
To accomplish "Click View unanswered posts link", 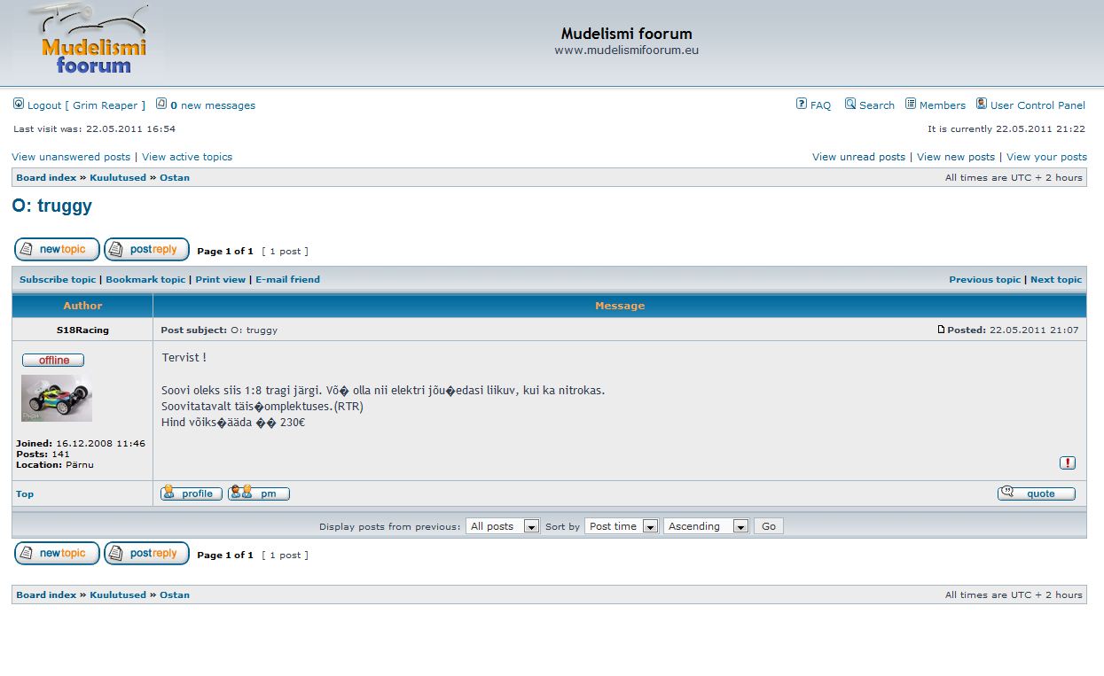I will point(71,157).
